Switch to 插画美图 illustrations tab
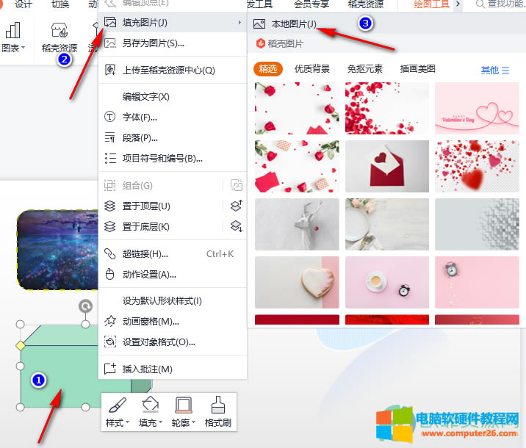The image size is (526, 448). 418,69
